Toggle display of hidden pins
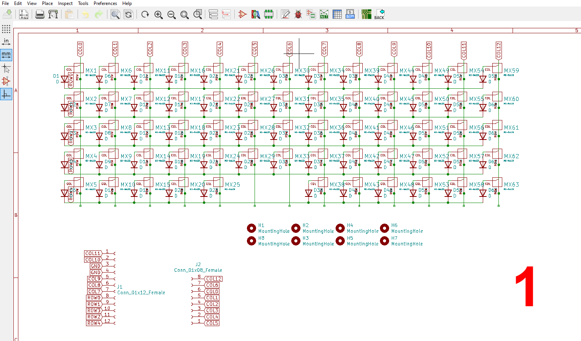Viewport: 581px width, 341px height. [6, 81]
